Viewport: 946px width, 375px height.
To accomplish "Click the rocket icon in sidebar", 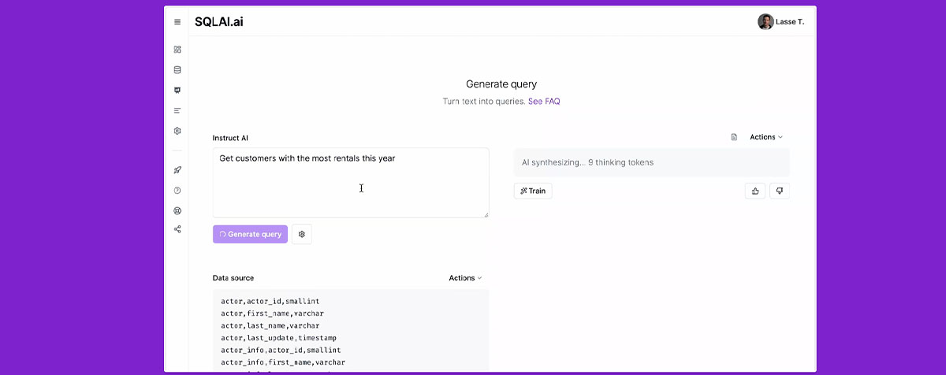I will coord(177,170).
